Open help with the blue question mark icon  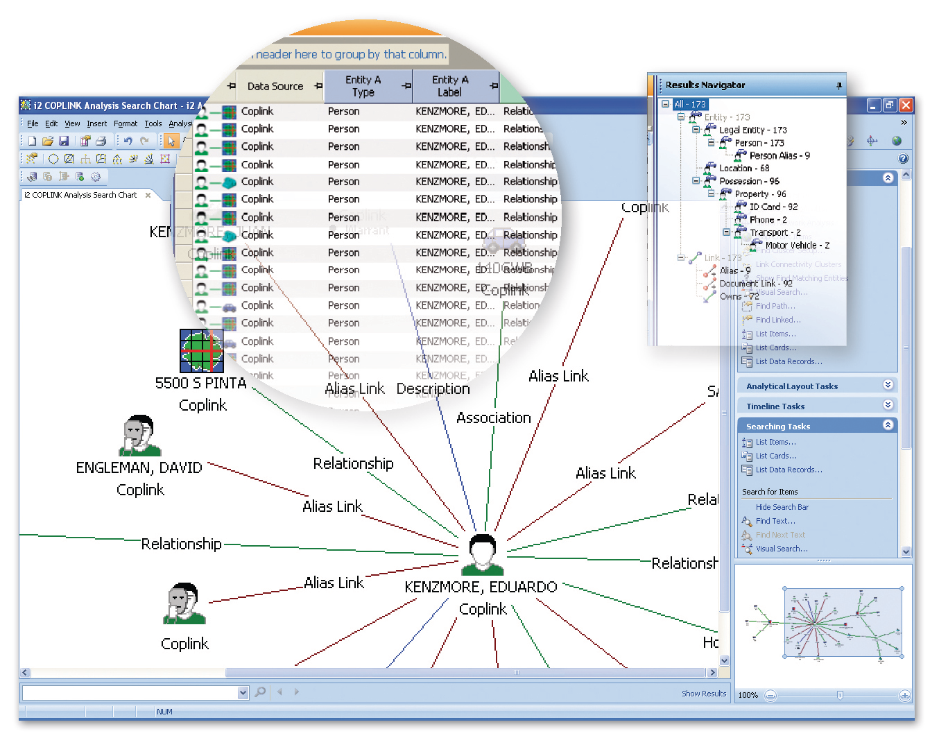pyautogui.click(x=903, y=158)
